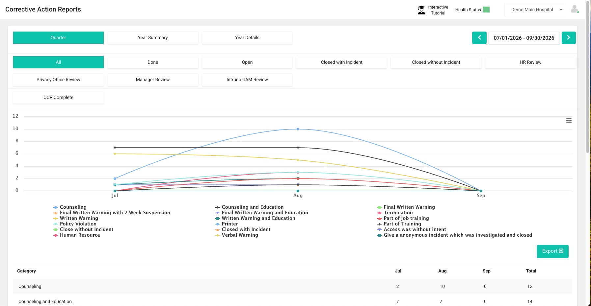
Task: Toggle the anonymous incident investigated series
Action: [455, 235]
